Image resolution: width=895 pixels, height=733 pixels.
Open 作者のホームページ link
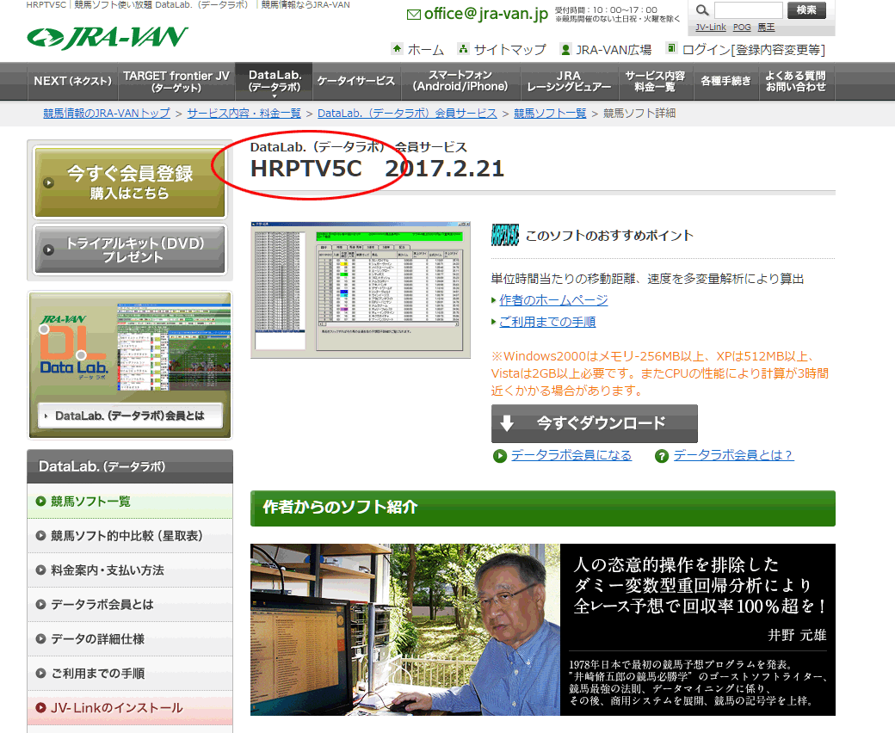point(553,300)
